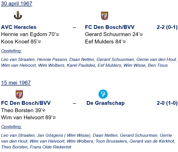Image resolution: width=178 pixels, height=152 pixels.
Task: Click the football icon after Eef Mulders 84'
Action: [x=124, y=42]
